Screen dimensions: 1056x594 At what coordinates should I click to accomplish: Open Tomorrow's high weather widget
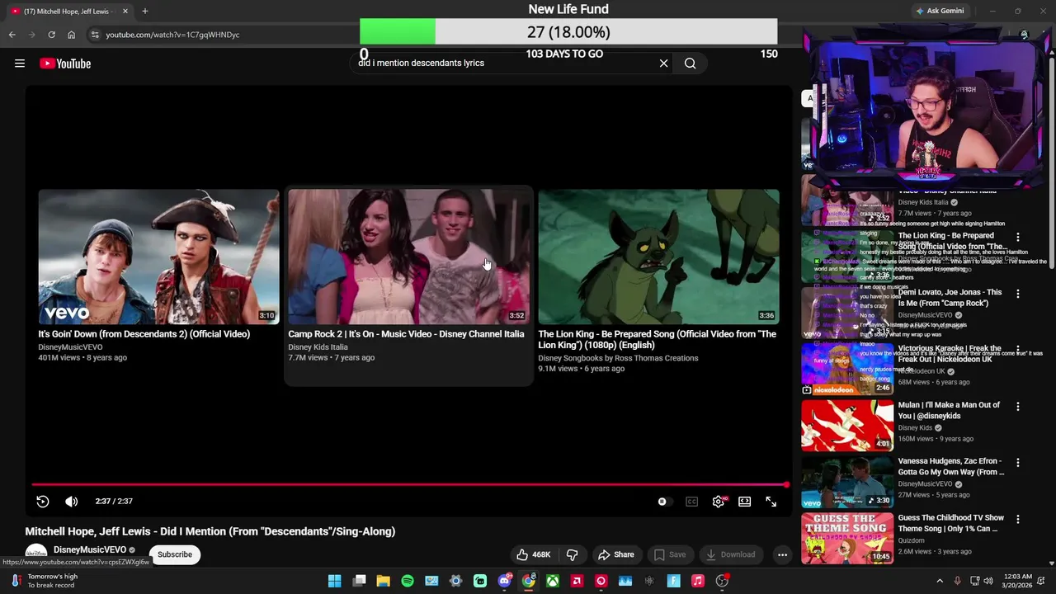click(x=45, y=581)
